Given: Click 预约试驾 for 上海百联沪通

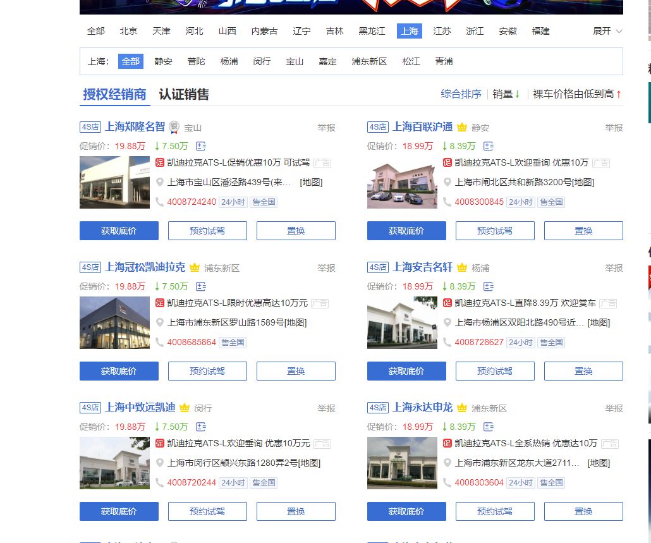Looking at the screenshot, I should click(x=495, y=231).
